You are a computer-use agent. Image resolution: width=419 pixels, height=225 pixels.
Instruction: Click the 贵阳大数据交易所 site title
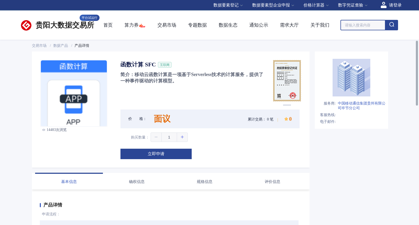[65, 25]
